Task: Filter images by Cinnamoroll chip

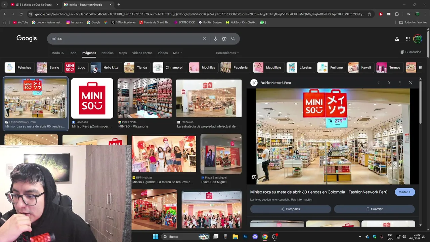Action: [169, 68]
